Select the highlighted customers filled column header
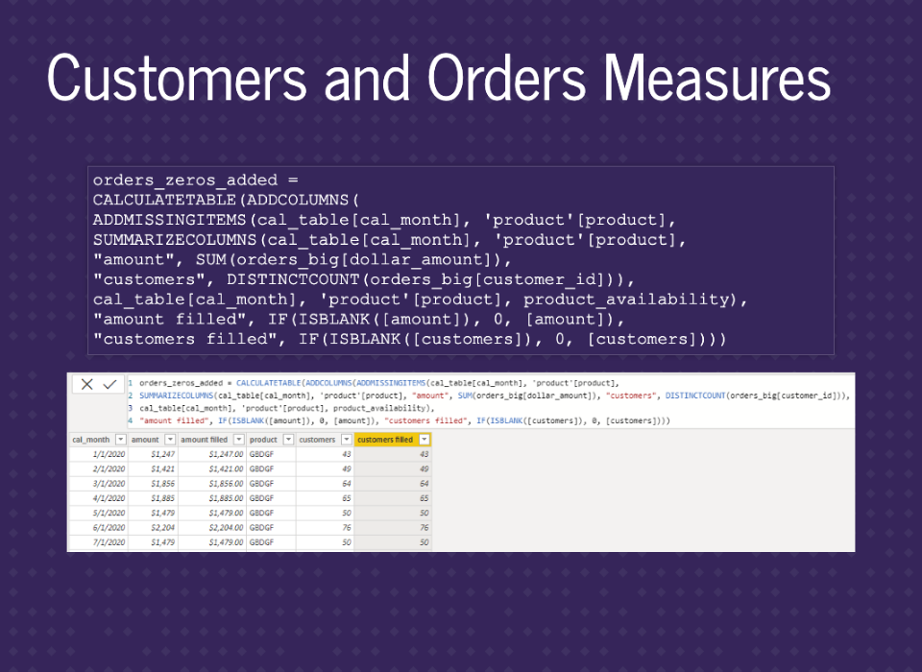This screenshot has height=672, width=922. pos(385,440)
